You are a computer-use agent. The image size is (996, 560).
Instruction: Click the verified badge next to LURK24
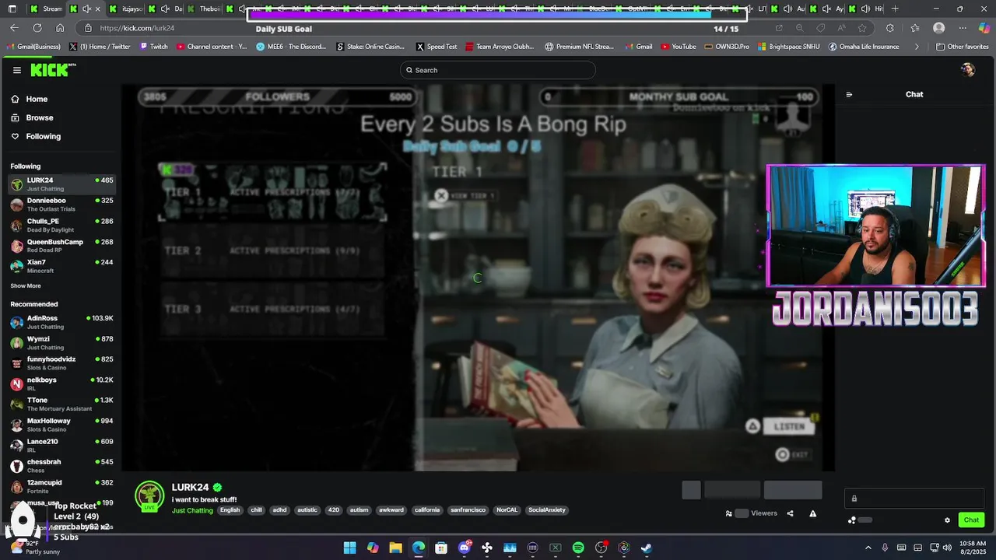218,488
